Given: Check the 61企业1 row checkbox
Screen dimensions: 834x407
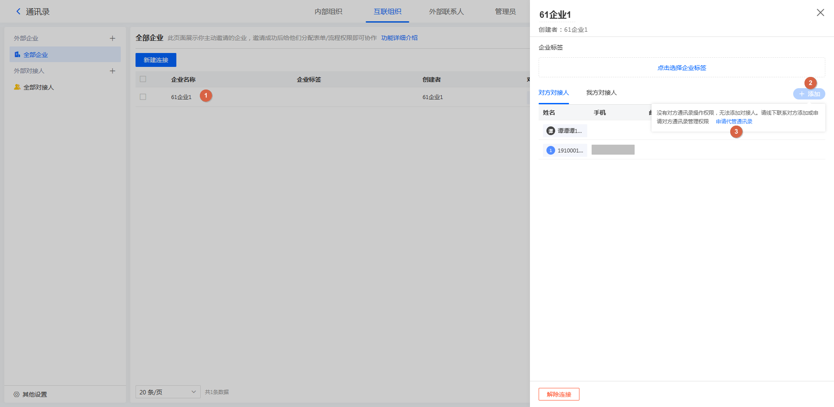Looking at the screenshot, I should point(143,97).
